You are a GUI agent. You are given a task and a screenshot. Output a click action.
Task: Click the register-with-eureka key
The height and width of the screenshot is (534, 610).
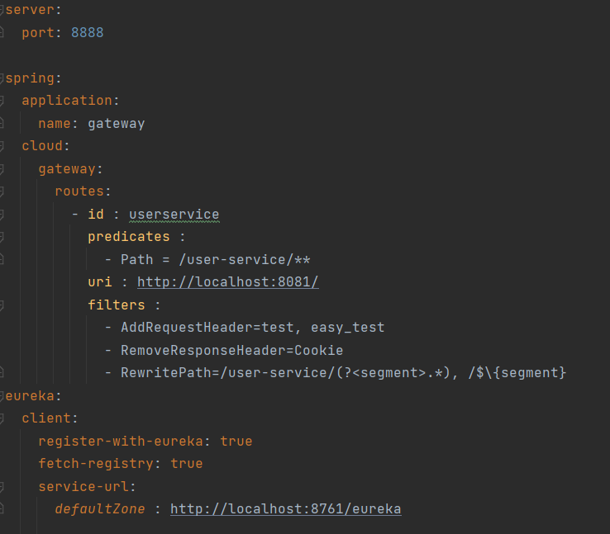click(121, 442)
